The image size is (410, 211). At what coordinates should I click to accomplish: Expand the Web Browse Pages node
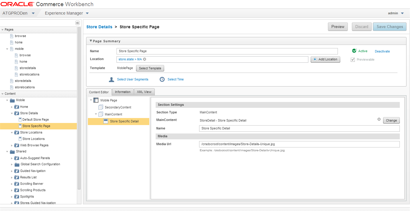(12, 145)
